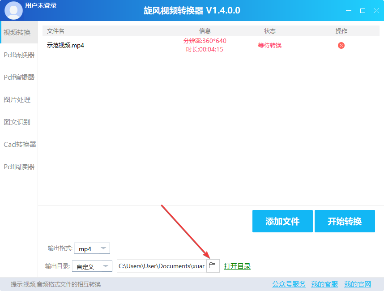The image size is (384, 291).
Task: Maximize the 旋风视频转换器 window
Action: point(363,11)
